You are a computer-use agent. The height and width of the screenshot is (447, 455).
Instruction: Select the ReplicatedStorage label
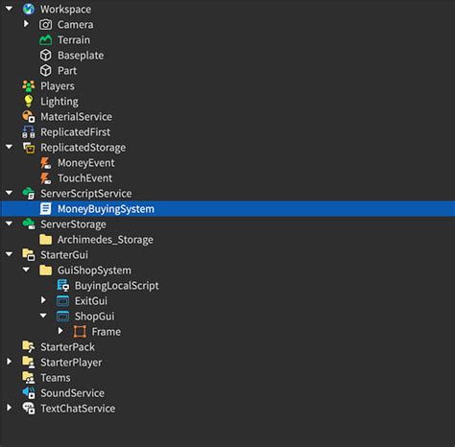coord(84,148)
